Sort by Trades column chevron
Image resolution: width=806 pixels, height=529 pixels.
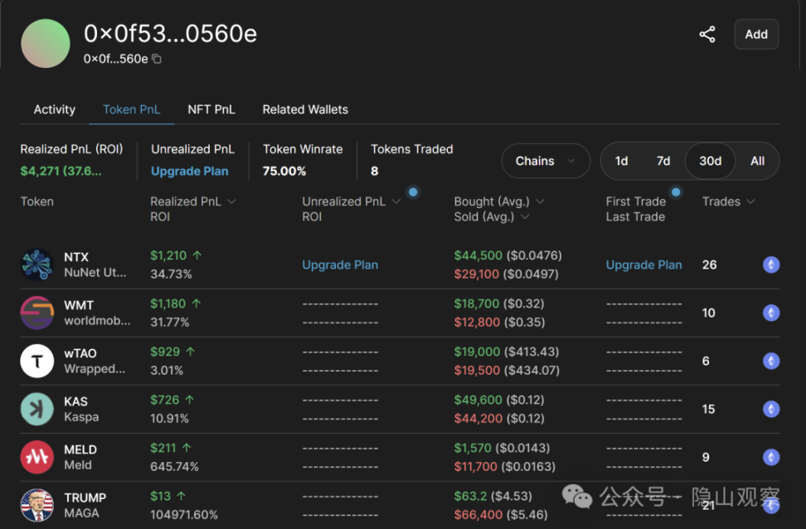[x=750, y=201]
